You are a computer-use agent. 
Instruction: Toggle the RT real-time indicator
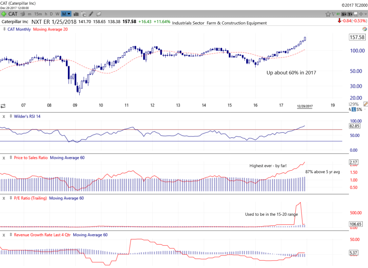(338, 14)
